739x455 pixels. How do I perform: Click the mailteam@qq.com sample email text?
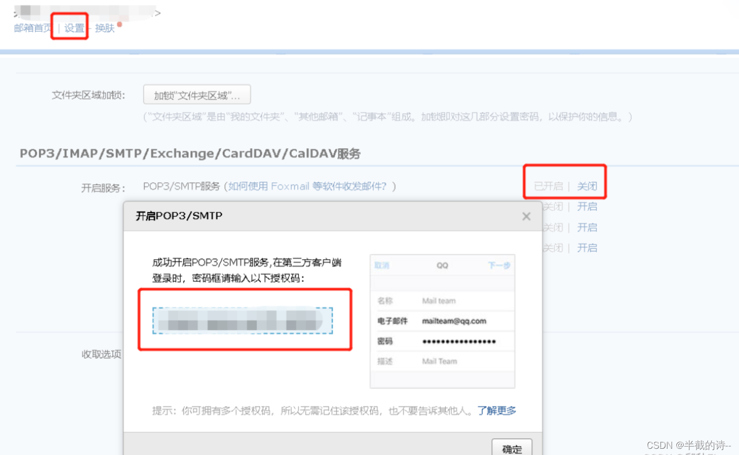point(454,321)
